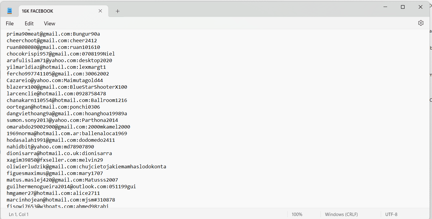This screenshot has height=219, width=432.
Task: Click the 100% zoom level indicator
Action: [x=297, y=214]
